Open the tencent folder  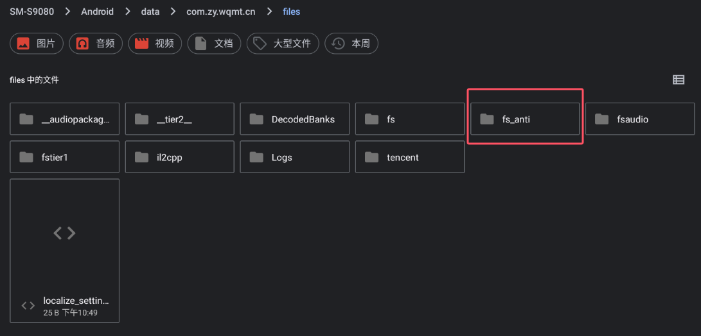(x=410, y=157)
